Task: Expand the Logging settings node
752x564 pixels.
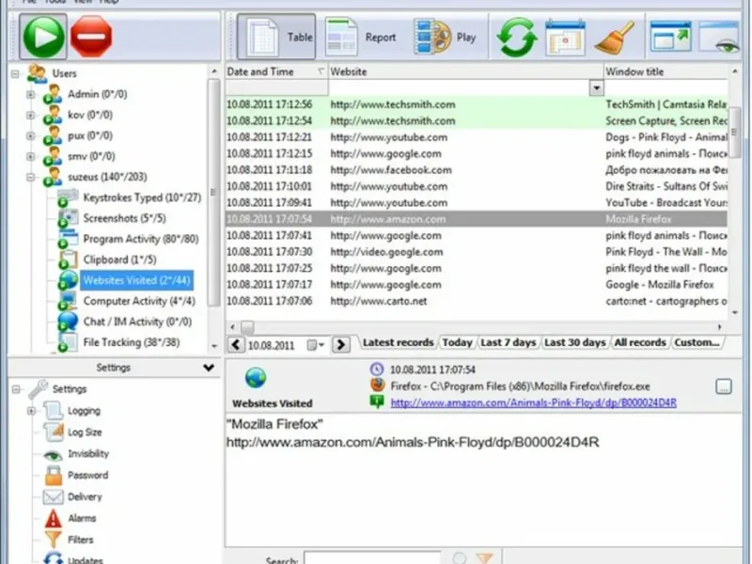Action: tap(31, 411)
